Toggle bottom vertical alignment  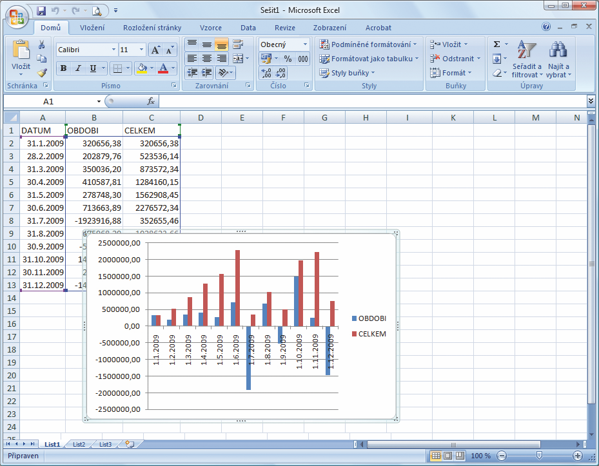[x=222, y=44]
